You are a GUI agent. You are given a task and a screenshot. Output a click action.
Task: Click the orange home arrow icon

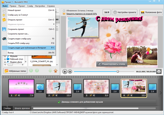(55, 71)
